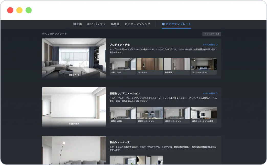Pick the 成長アニメーション template card
This screenshot has width=267, height=165.
pos(176,115)
